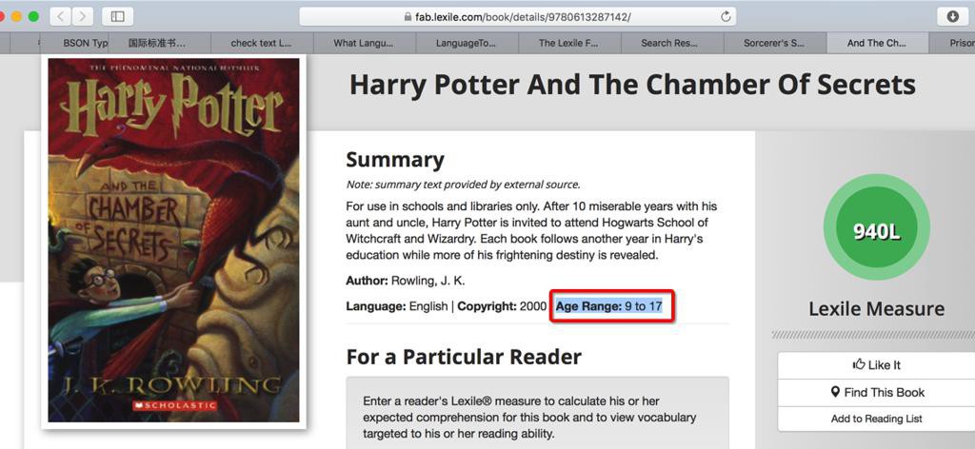Open the Sorcerer's S... tab
975x449 pixels.
pyautogui.click(x=775, y=43)
